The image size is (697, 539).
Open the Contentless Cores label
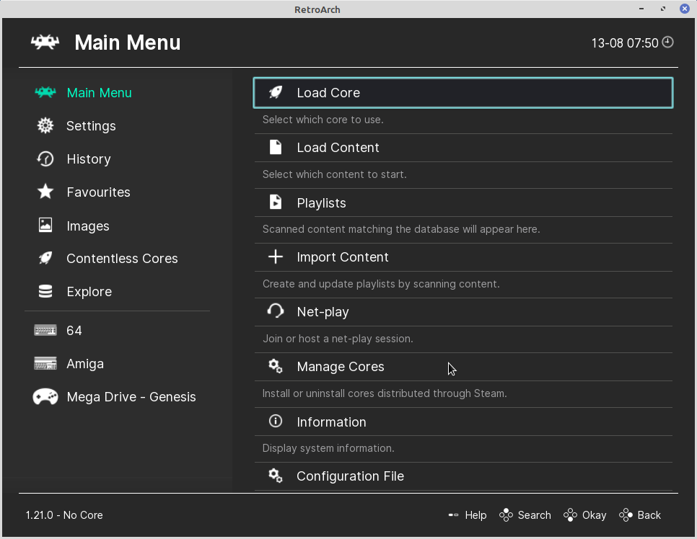pos(122,259)
